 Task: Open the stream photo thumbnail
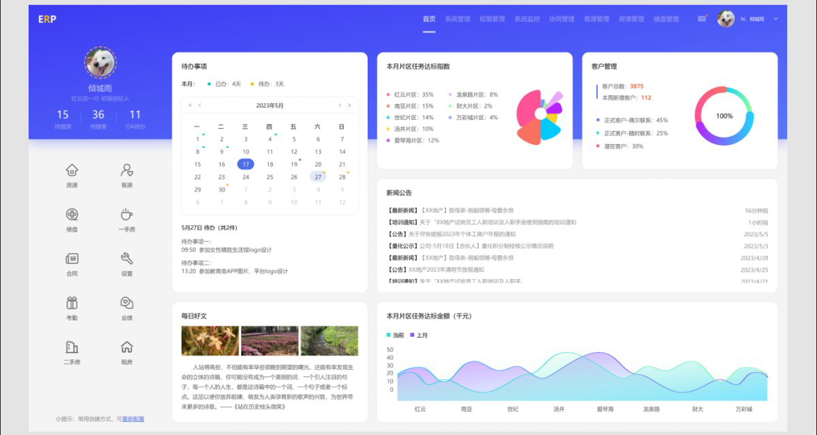(329, 340)
